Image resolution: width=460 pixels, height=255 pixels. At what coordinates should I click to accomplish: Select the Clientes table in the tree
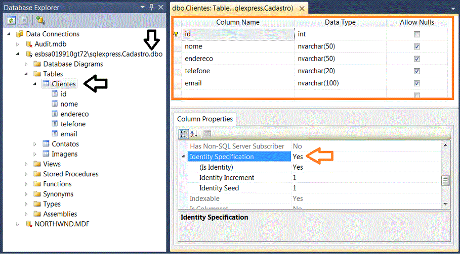click(x=63, y=84)
